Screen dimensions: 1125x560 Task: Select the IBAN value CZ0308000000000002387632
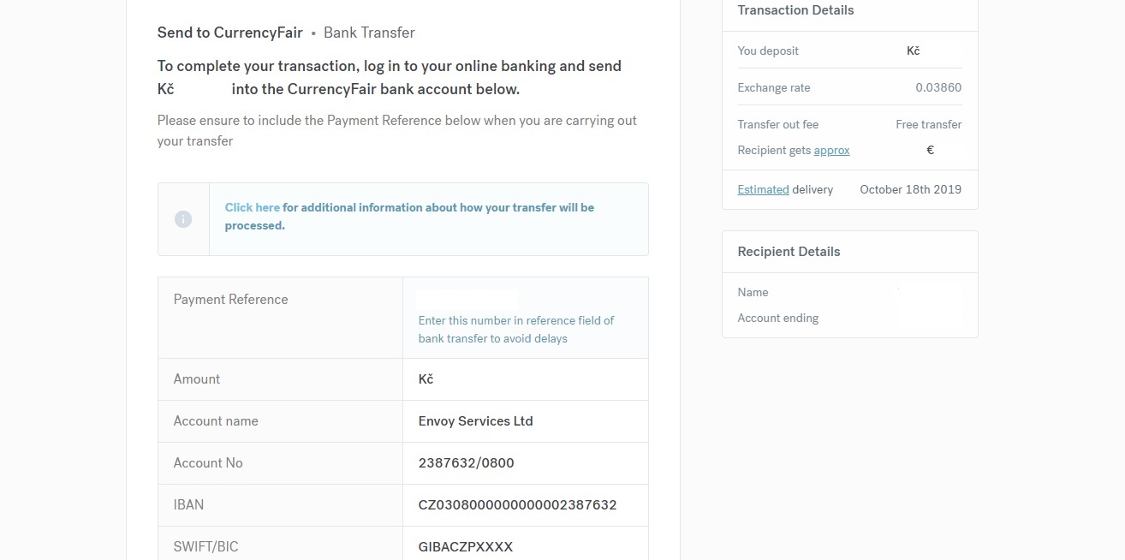click(x=517, y=504)
